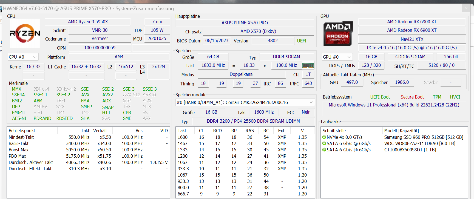
Task: Click the green UEFI label by BIOS version
Action: (302, 41)
